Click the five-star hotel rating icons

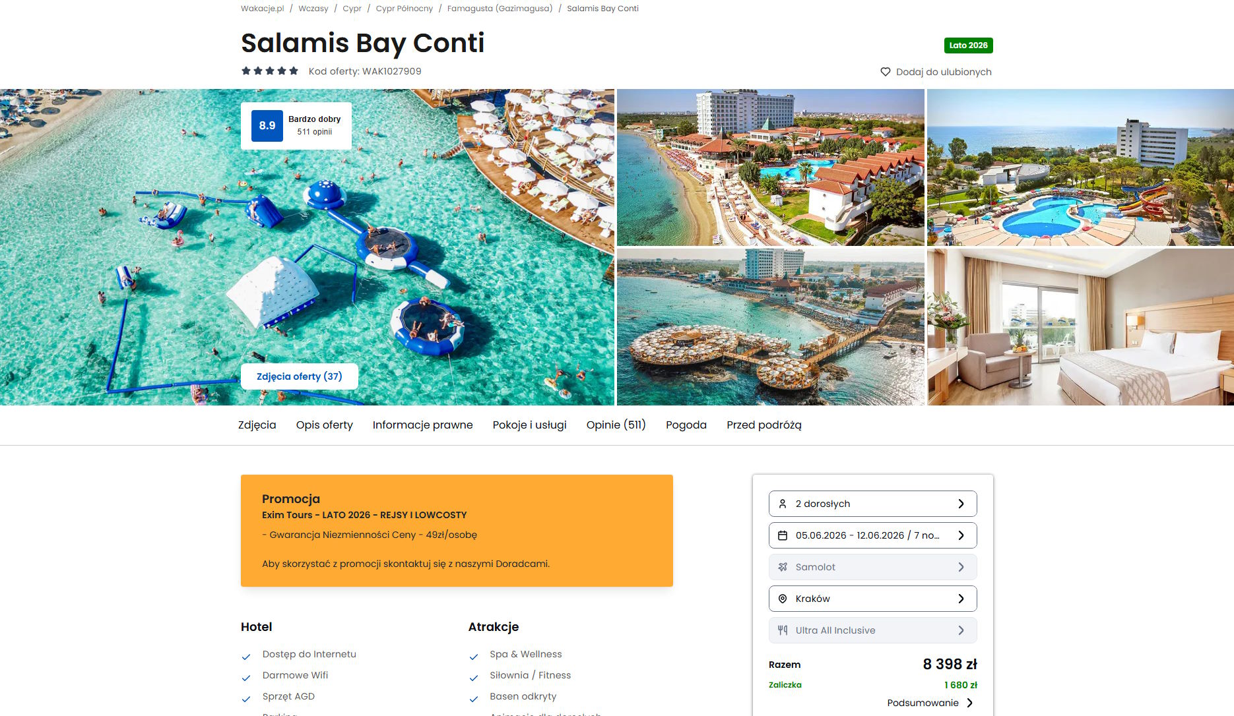(x=270, y=71)
